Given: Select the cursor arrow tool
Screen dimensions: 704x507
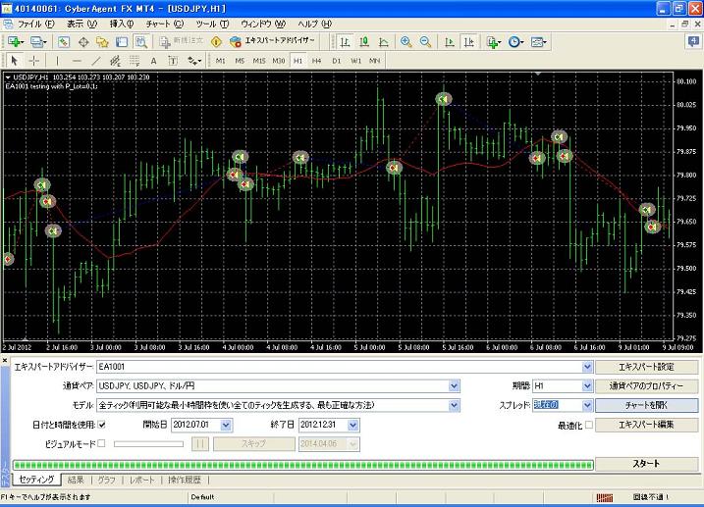Looking at the screenshot, I should coord(14,61).
